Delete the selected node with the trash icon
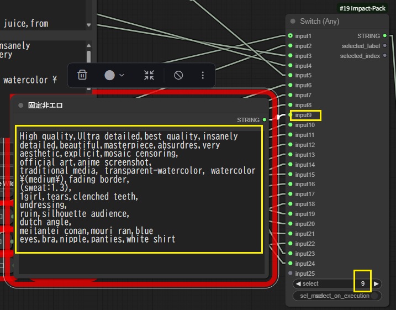396x310 pixels. tap(82, 75)
